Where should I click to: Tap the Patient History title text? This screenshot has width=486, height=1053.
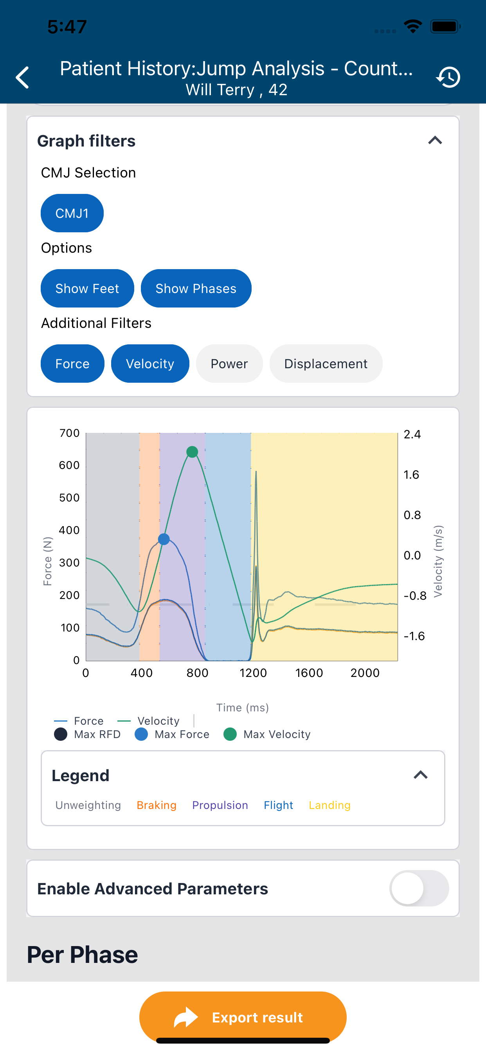(236, 68)
